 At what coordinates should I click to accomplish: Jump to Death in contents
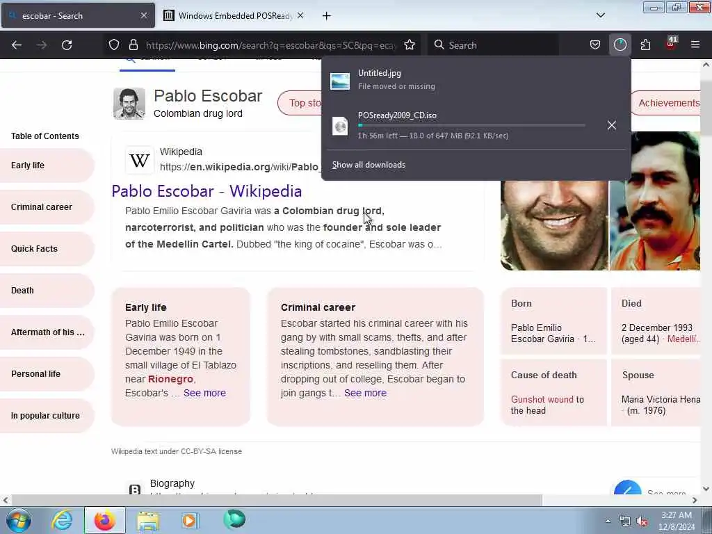[47, 291]
